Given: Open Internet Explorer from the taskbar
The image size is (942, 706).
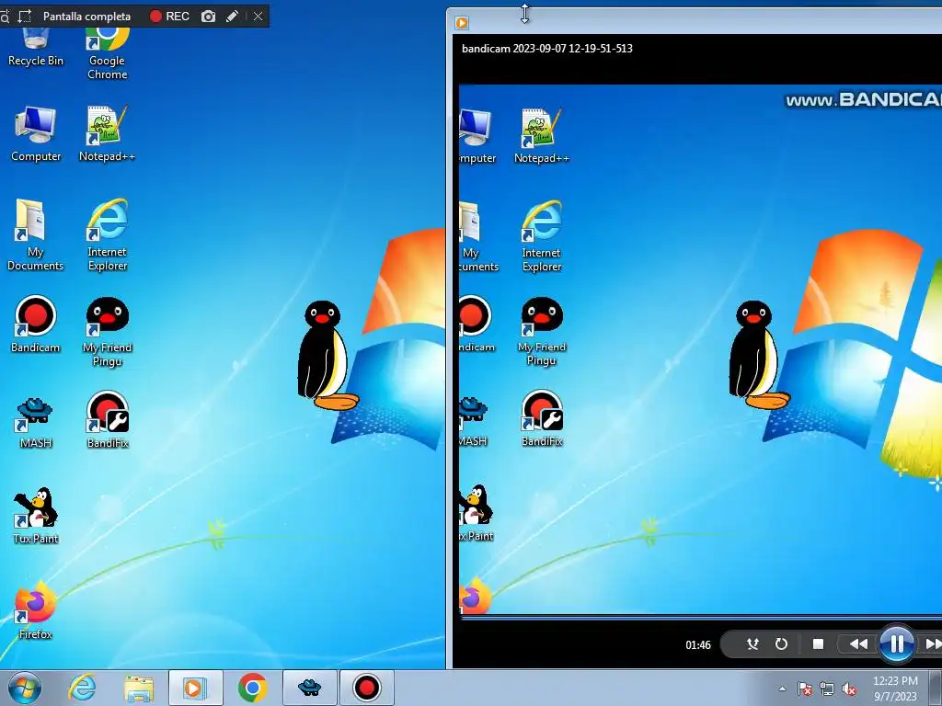Looking at the screenshot, I should 82,688.
